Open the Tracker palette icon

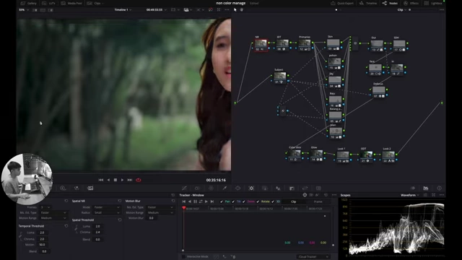pos(251,188)
